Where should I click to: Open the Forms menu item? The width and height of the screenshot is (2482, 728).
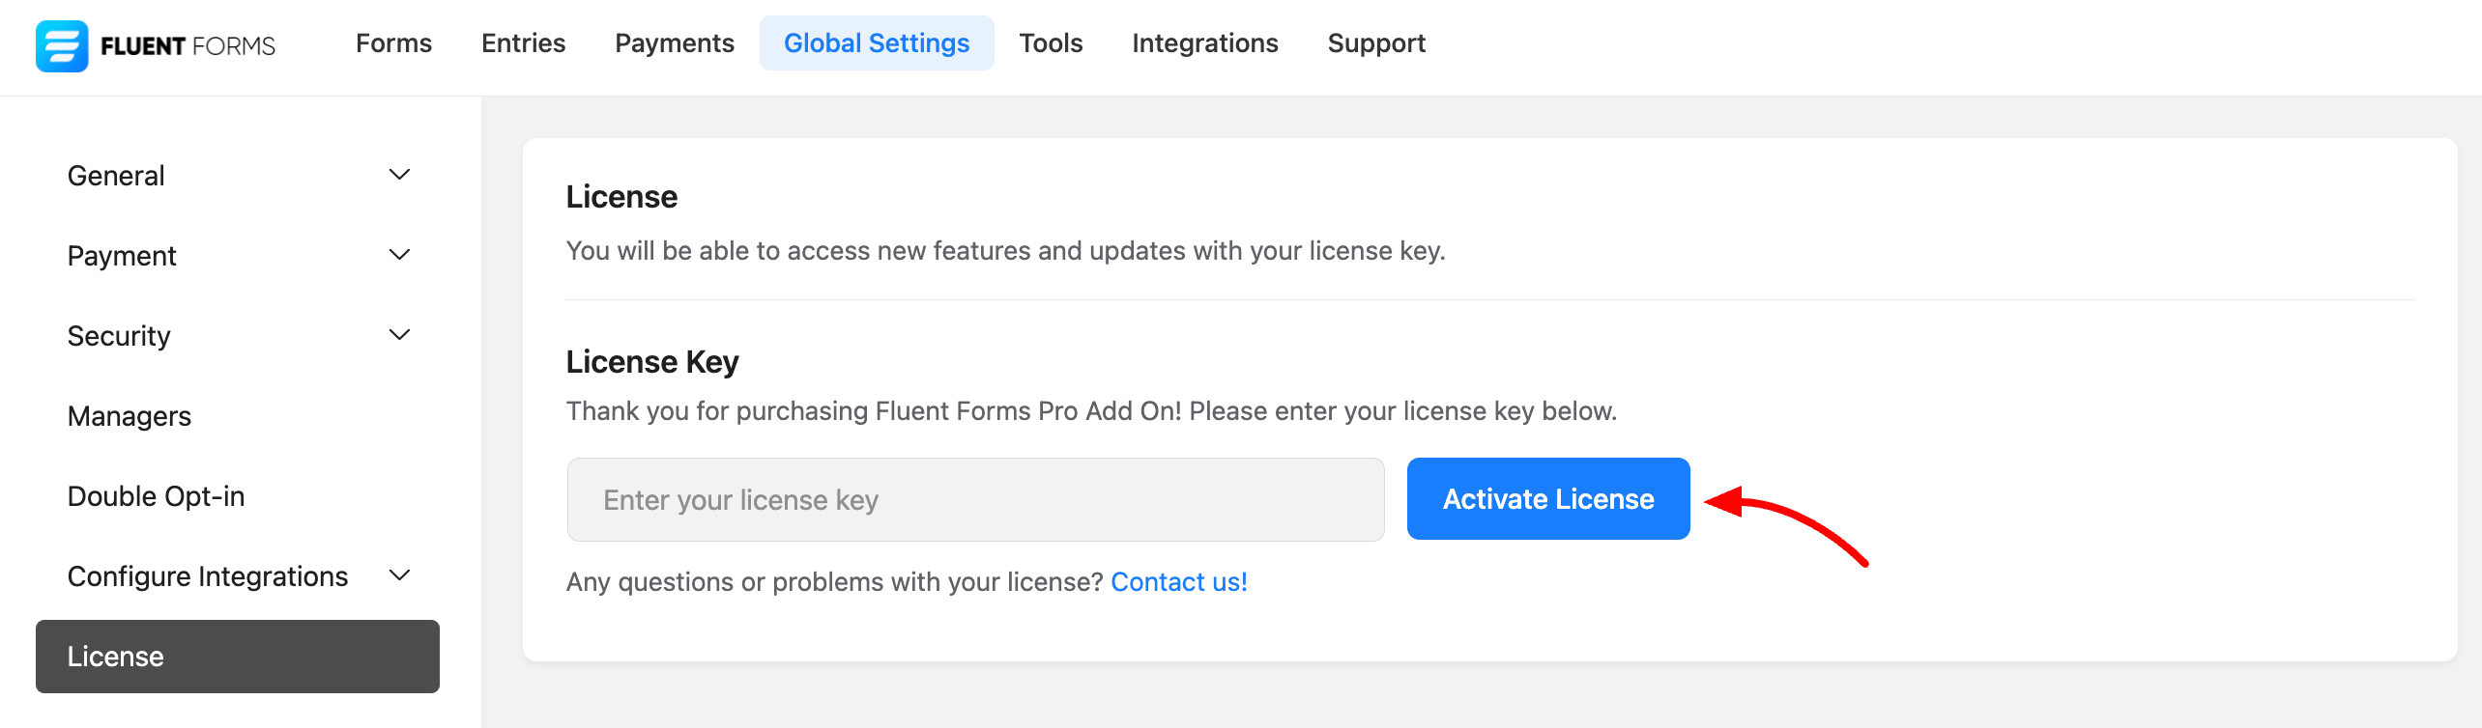(393, 43)
